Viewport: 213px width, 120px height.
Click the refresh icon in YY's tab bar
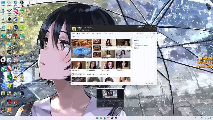pos(129,34)
